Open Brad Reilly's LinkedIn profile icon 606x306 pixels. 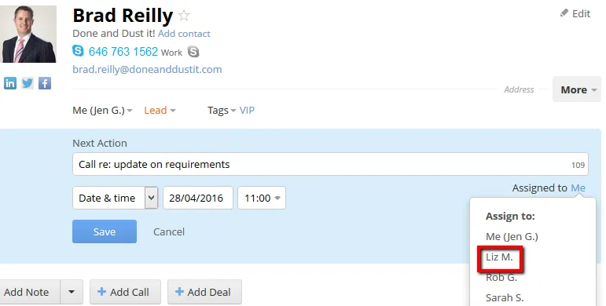[x=10, y=83]
